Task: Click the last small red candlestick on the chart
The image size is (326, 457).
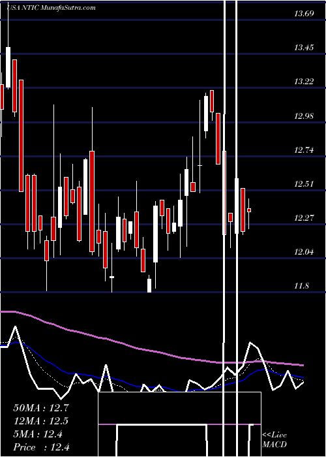Action: coord(249,210)
